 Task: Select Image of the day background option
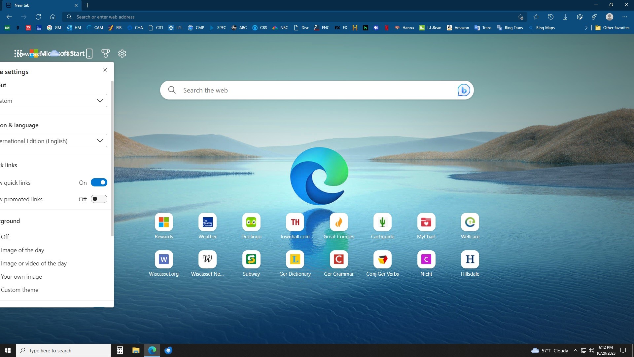click(22, 250)
